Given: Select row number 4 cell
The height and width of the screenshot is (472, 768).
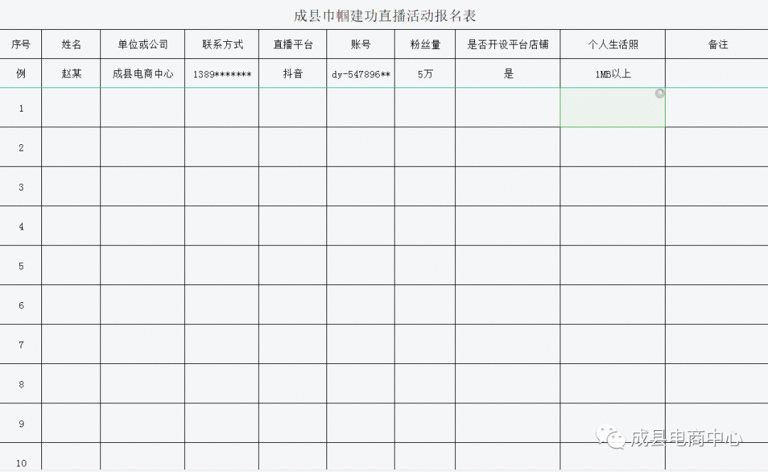Looking at the screenshot, I should tap(21, 226).
